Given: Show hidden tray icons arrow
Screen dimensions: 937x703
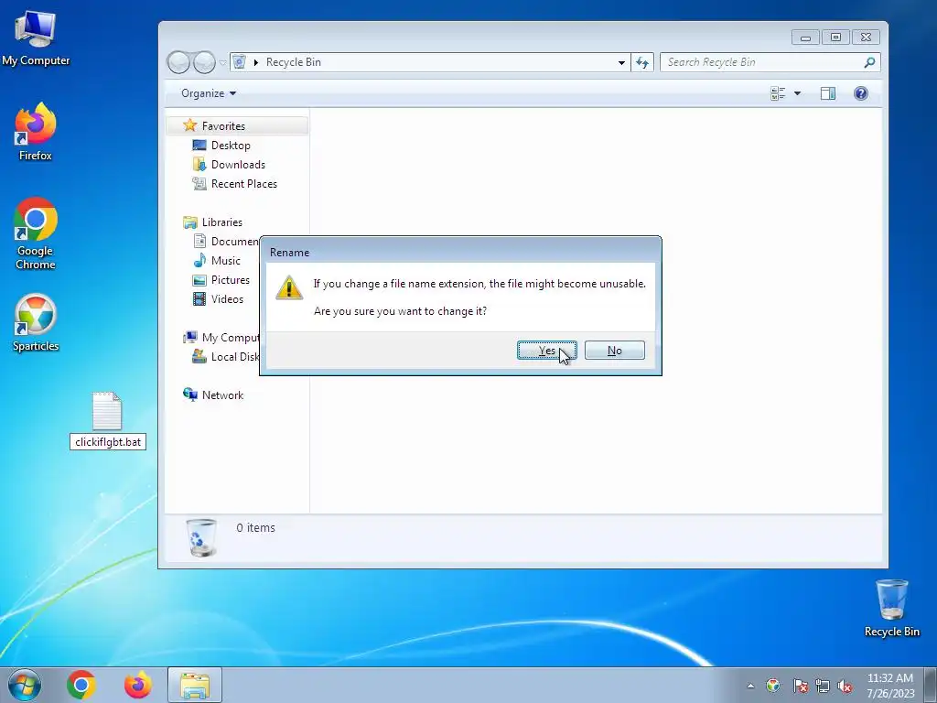Looking at the screenshot, I should [750, 686].
